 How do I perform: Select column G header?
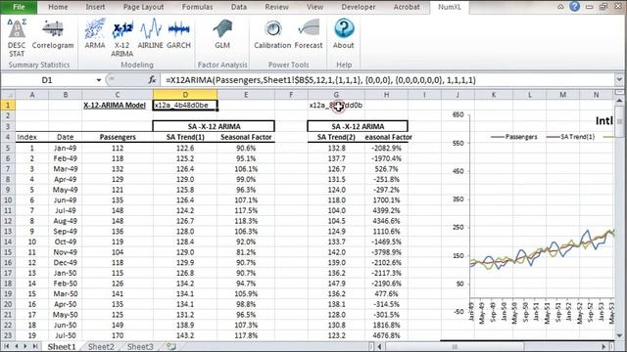click(336, 95)
